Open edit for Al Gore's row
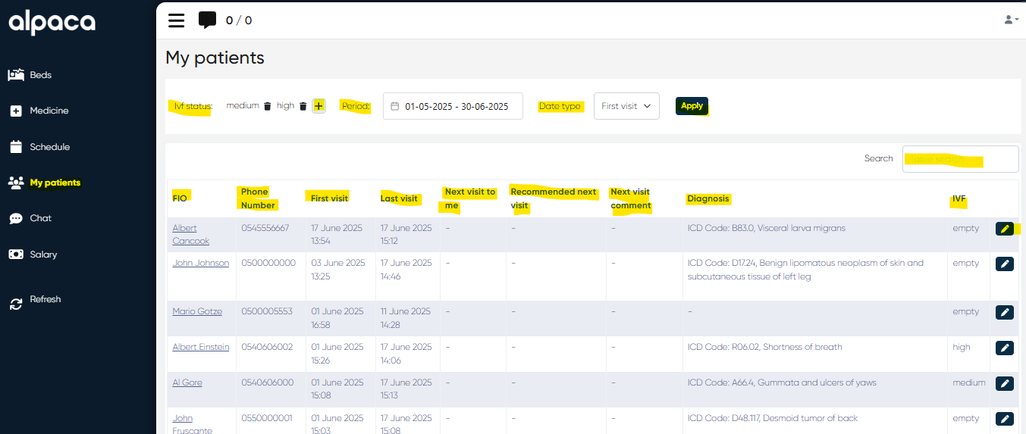The width and height of the screenshot is (1026, 434). pyautogui.click(x=1004, y=383)
